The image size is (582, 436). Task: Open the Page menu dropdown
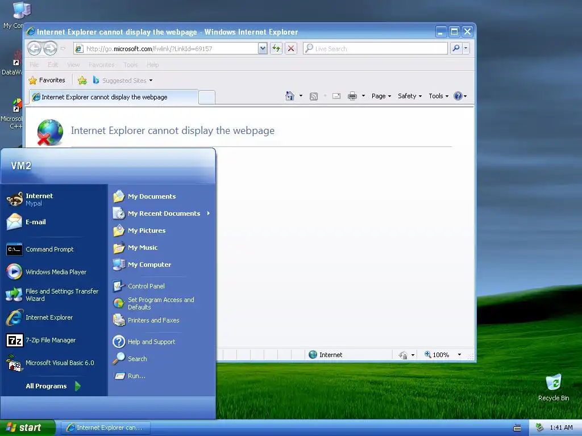coord(381,96)
